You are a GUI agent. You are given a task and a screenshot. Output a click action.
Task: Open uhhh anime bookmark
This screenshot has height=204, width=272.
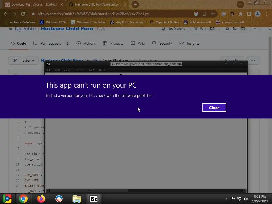tap(198, 22)
